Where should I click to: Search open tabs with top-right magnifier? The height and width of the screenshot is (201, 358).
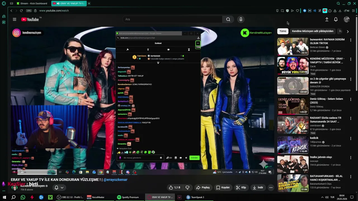[338, 3]
